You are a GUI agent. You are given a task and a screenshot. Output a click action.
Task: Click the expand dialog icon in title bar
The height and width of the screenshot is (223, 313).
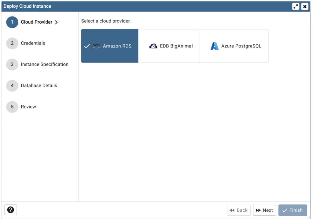coord(296,6)
